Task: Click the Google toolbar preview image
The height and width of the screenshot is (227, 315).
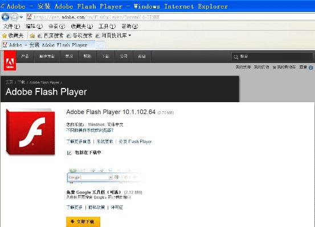Action: (106, 176)
